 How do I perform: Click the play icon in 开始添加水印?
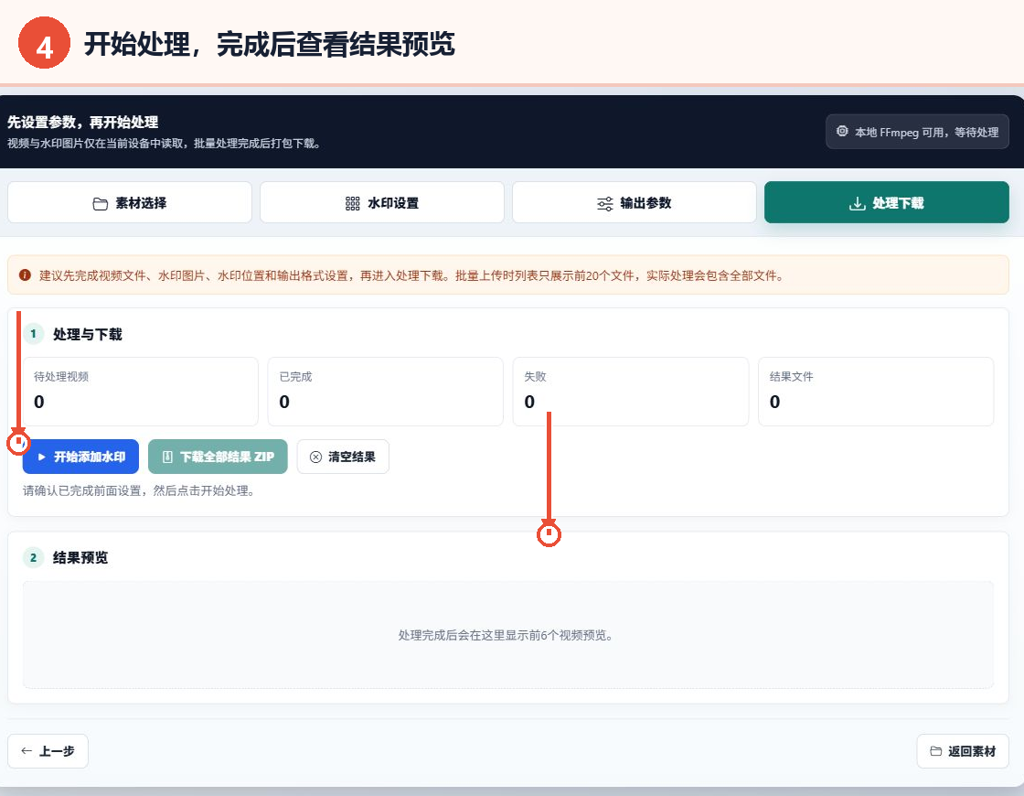click(x=42, y=457)
